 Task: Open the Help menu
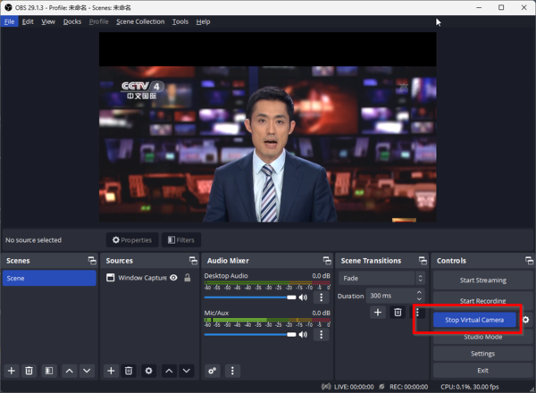click(203, 21)
